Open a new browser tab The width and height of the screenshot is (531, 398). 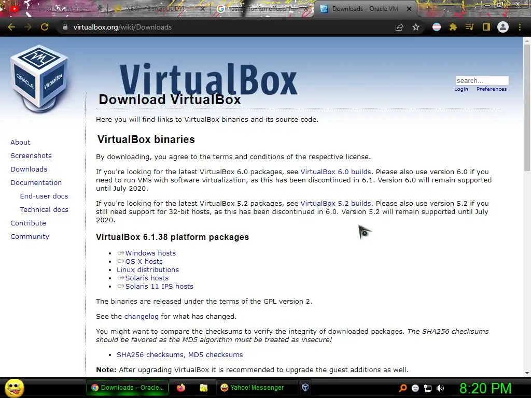pos(428,9)
